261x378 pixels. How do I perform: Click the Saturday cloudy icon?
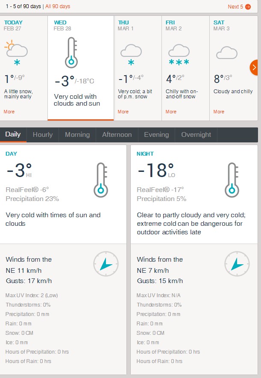point(226,53)
